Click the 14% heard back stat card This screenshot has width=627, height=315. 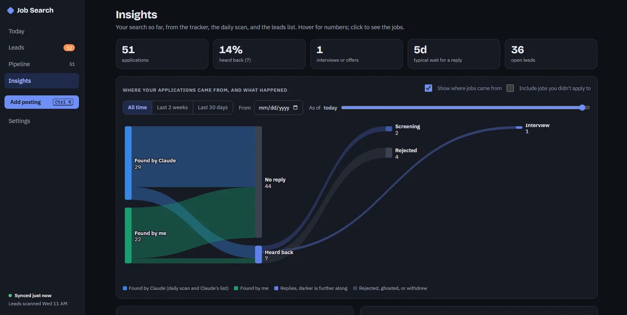click(x=259, y=54)
